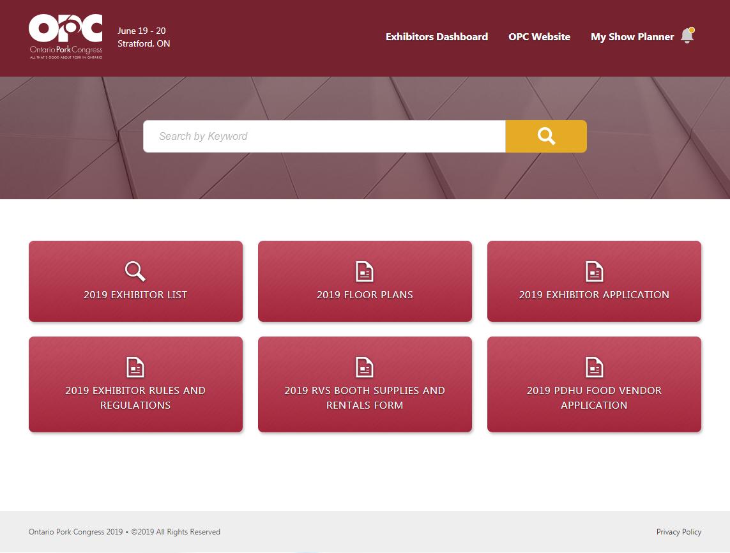
Task: Open the 2019 Floor Plans label
Action: click(365, 294)
